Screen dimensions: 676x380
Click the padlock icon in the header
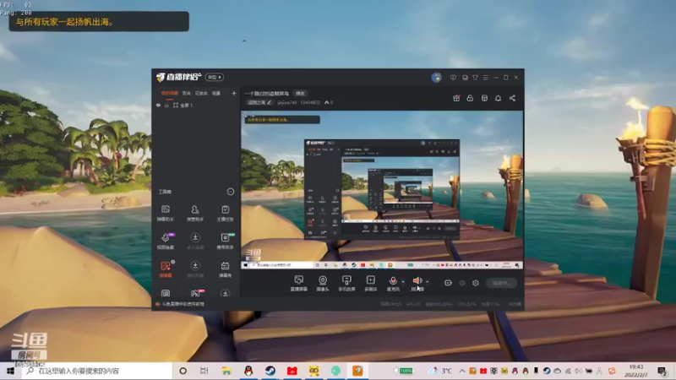coord(470,98)
